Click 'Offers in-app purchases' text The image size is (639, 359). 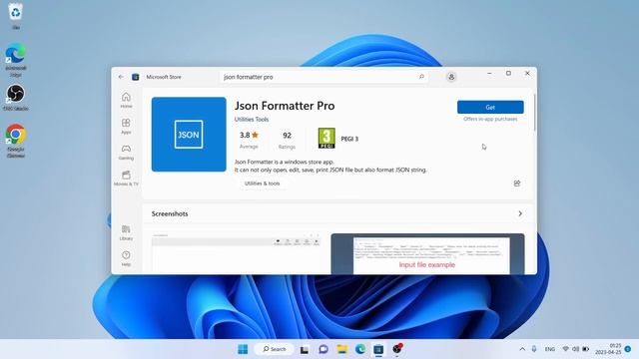[x=490, y=119]
